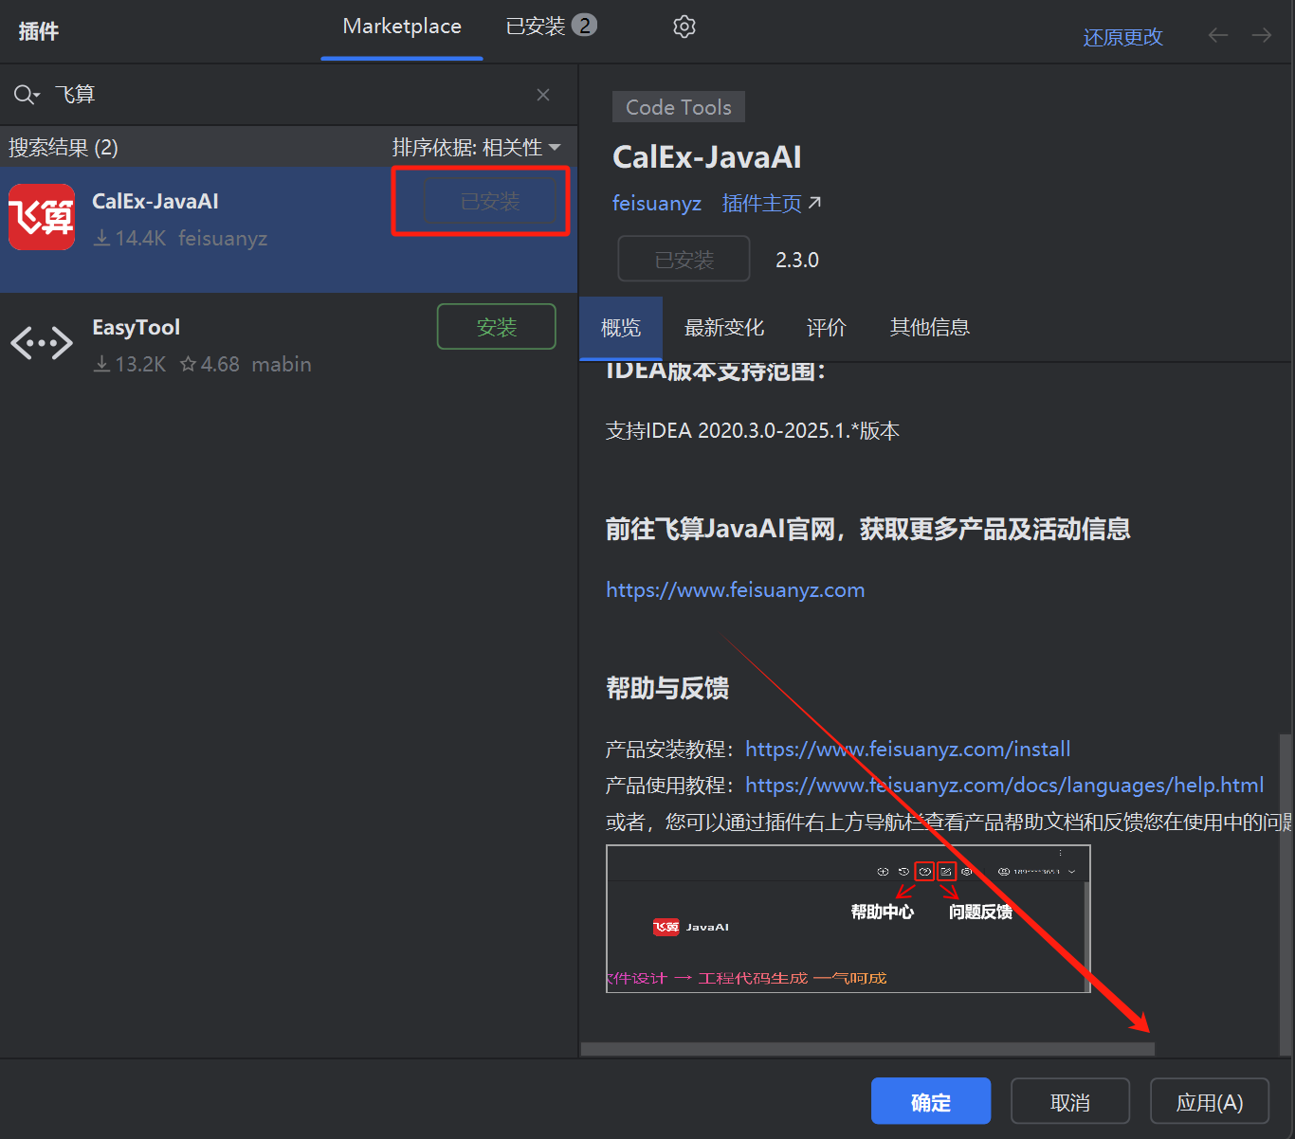Open the plugin settings gear icon
Screen dimensions: 1295x1139
click(684, 27)
